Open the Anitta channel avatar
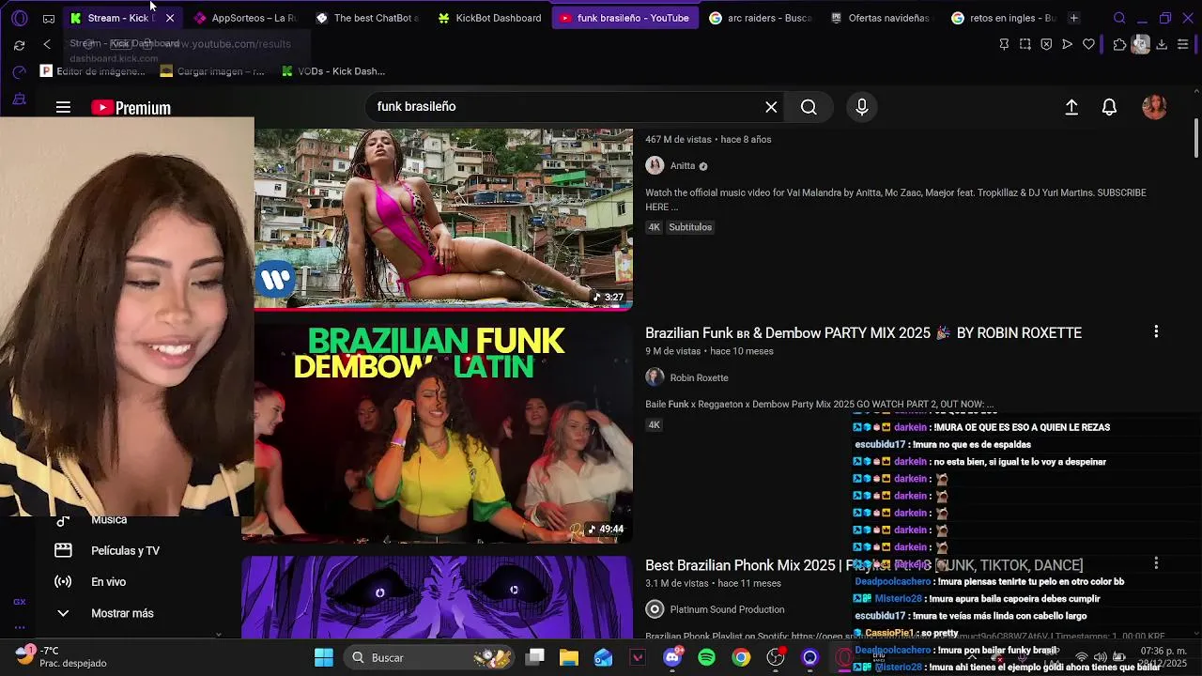 655,165
